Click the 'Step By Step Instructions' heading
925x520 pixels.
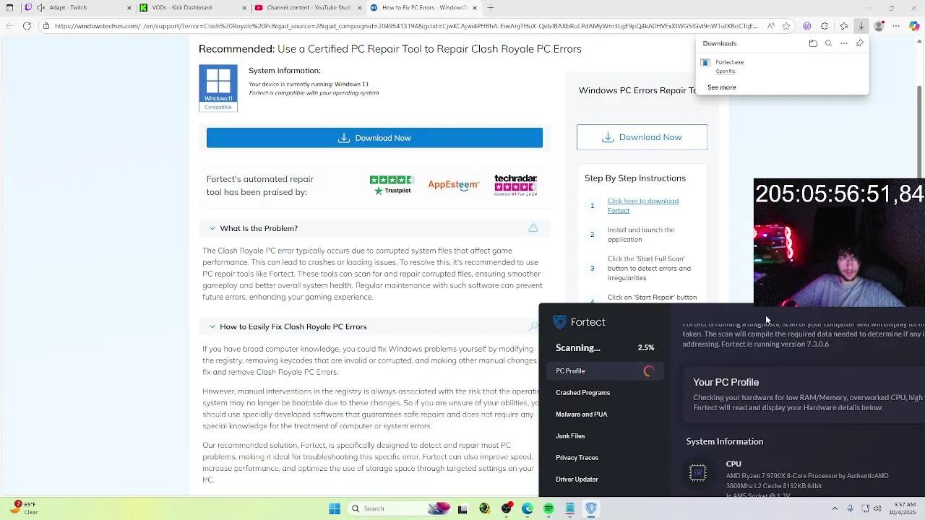tap(635, 178)
